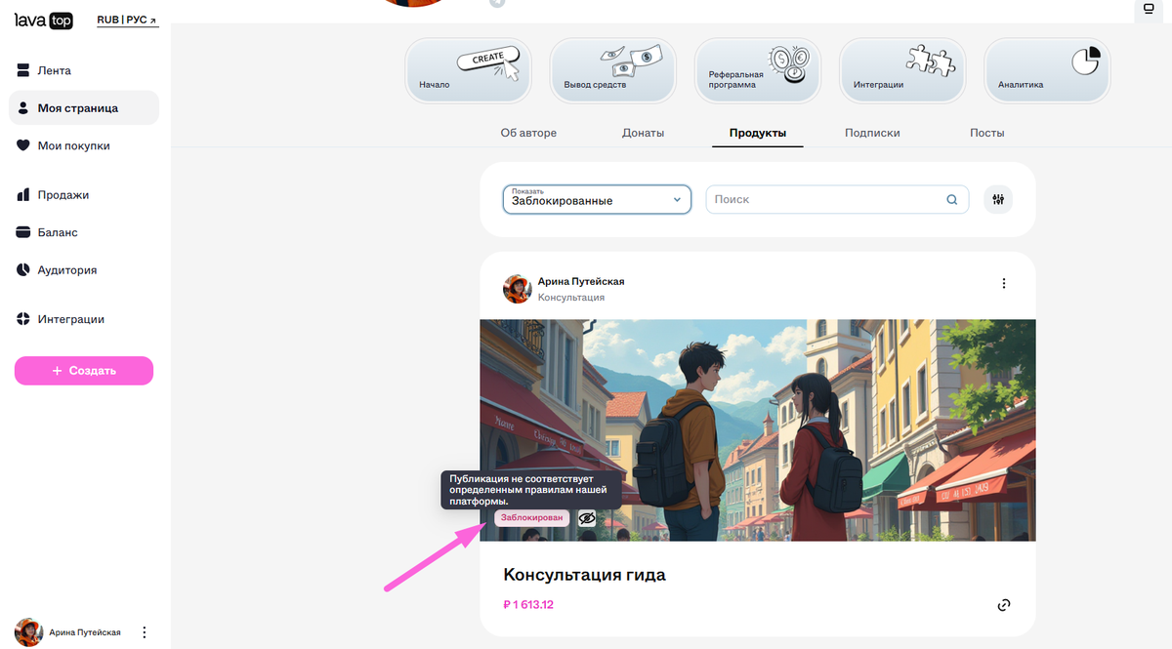Click the Консультация label under author name

(571, 297)
